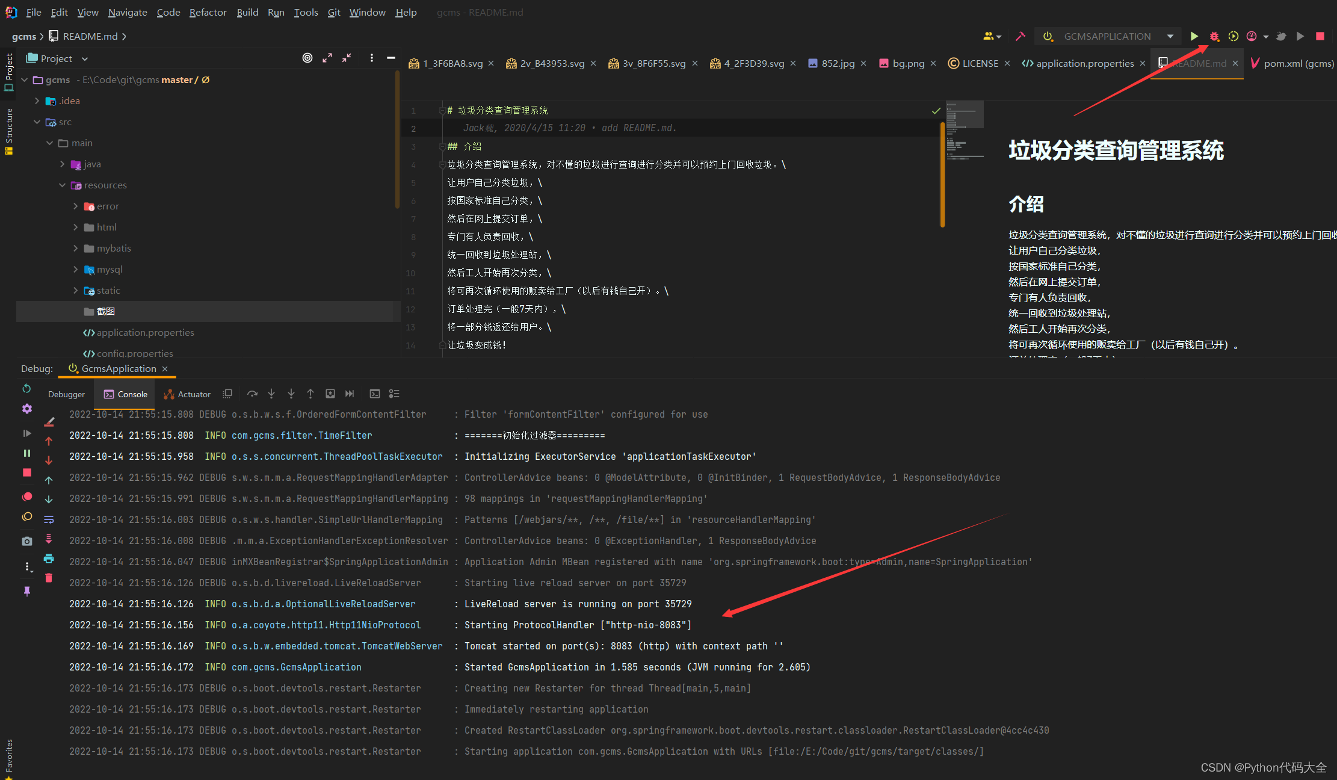Expand all icon in Project panel header
The image size is (1337, 780).
coord(327,58)
